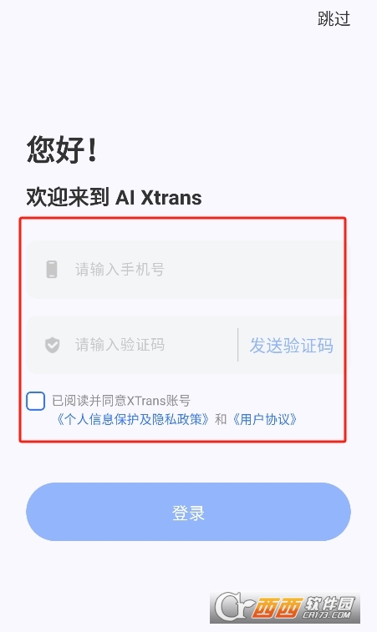The width and height of the screenshot is (377, 632).
Task: Tick the agreement checkbox
Action: coord(35,401)
